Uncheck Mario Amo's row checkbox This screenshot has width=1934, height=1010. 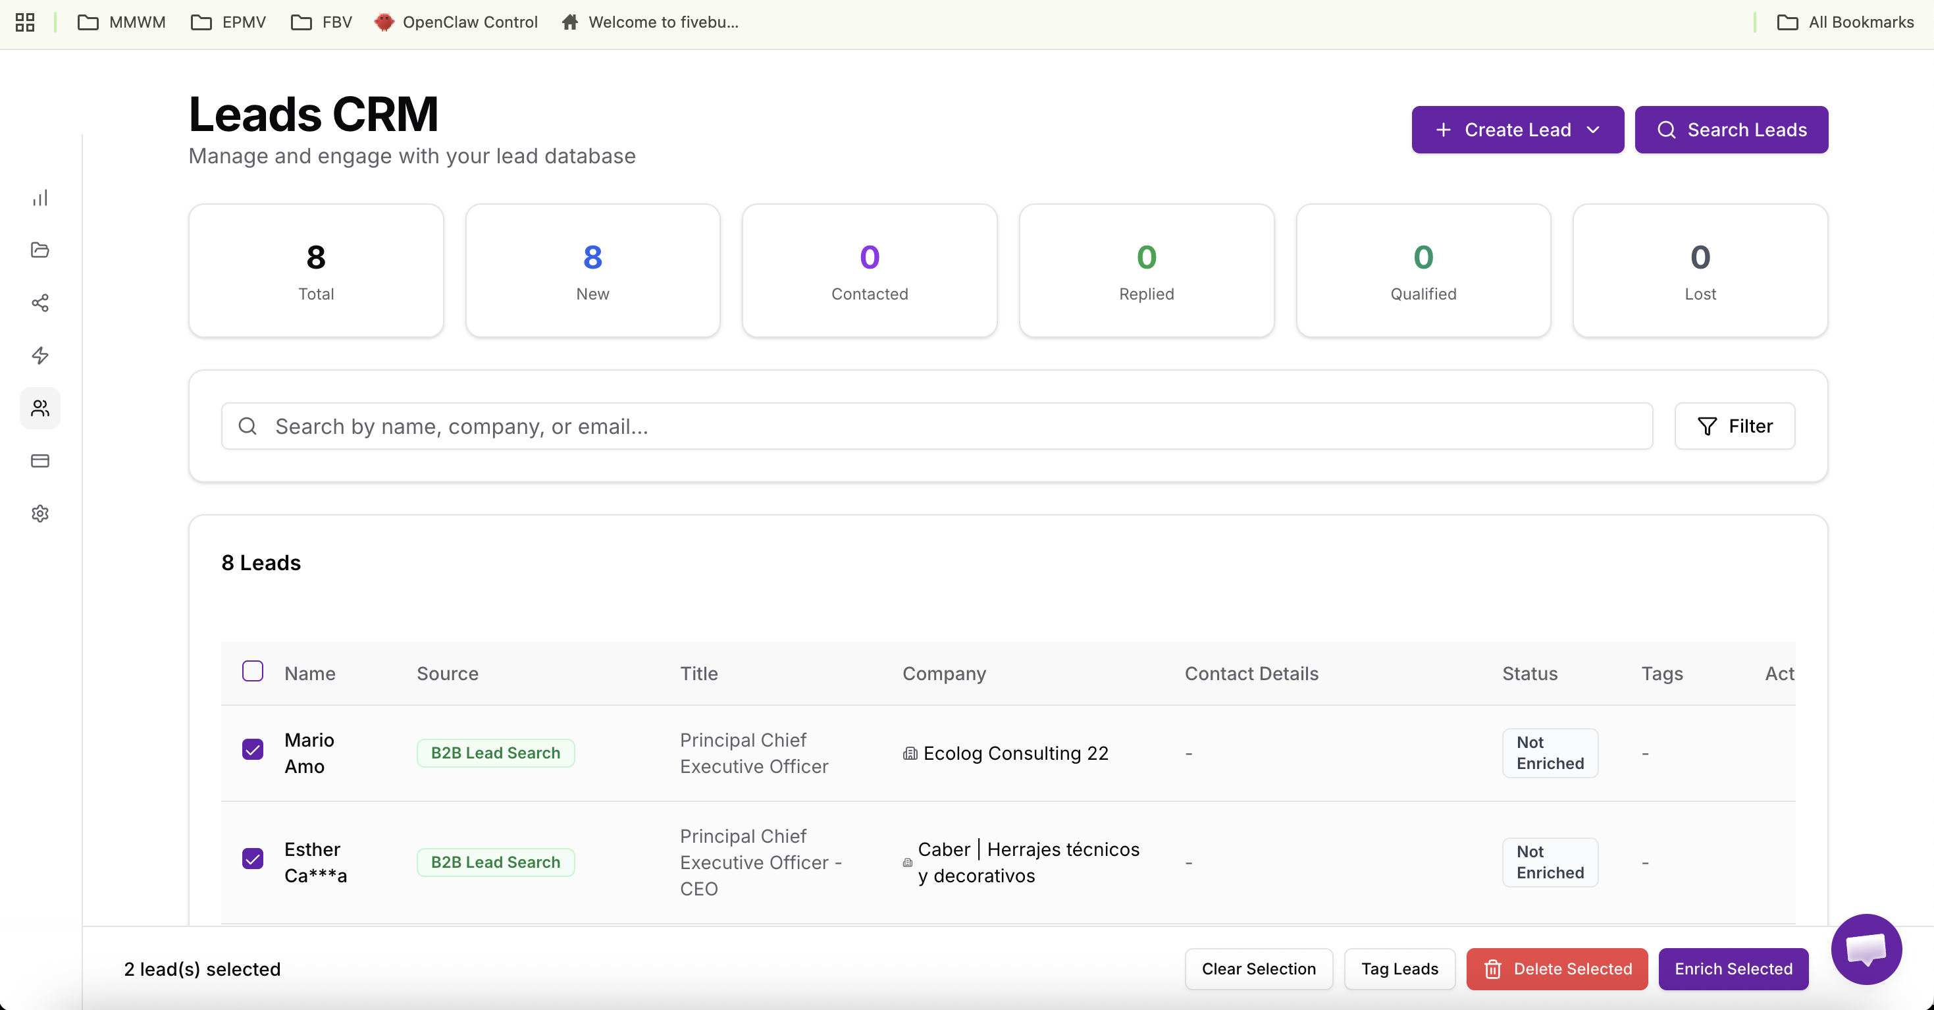click(x=253, y=749)
